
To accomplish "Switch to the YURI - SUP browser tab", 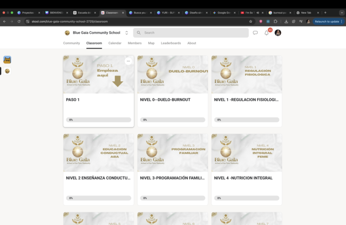I will pos(168,12).
